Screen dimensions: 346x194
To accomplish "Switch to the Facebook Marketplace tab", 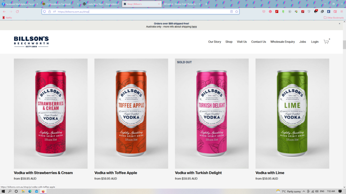I will 19,4.
